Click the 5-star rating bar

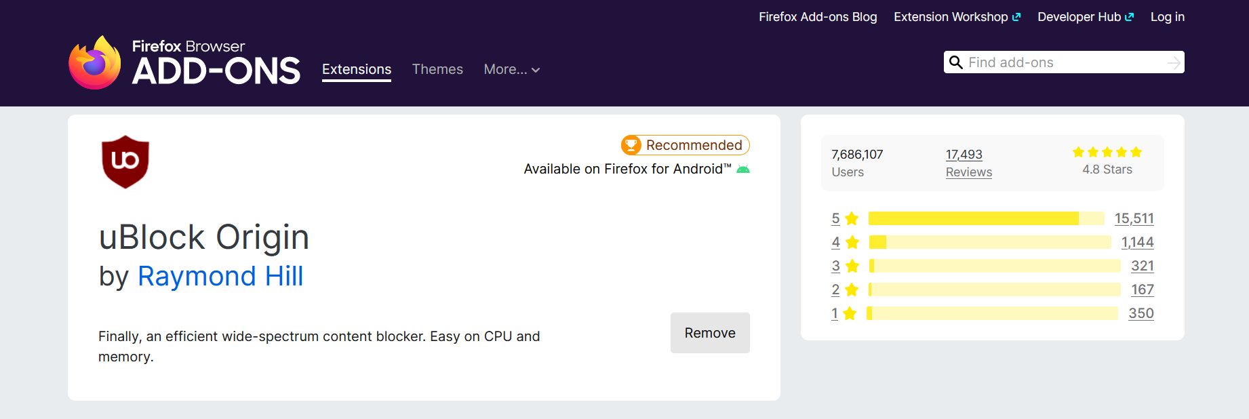click(x=986, y=218)
